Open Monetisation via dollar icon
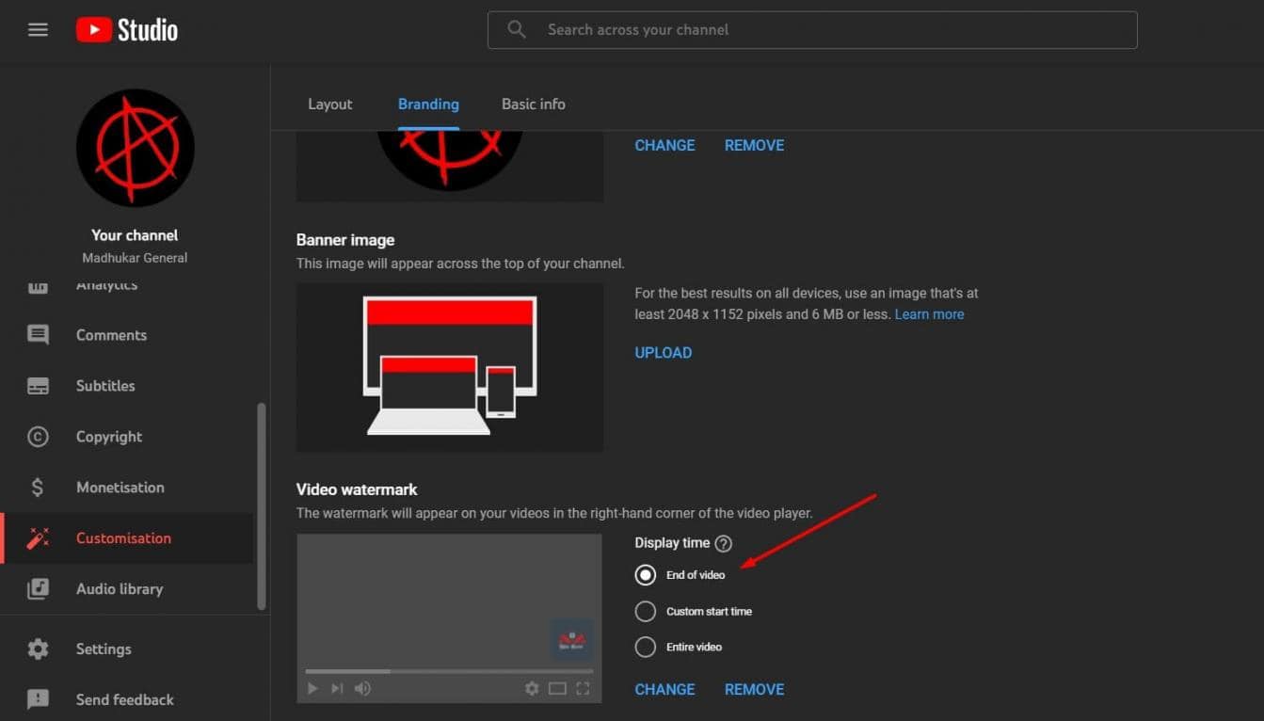Screen dimensions: 1264x721 pyautogui.click(x=38, y=488)
